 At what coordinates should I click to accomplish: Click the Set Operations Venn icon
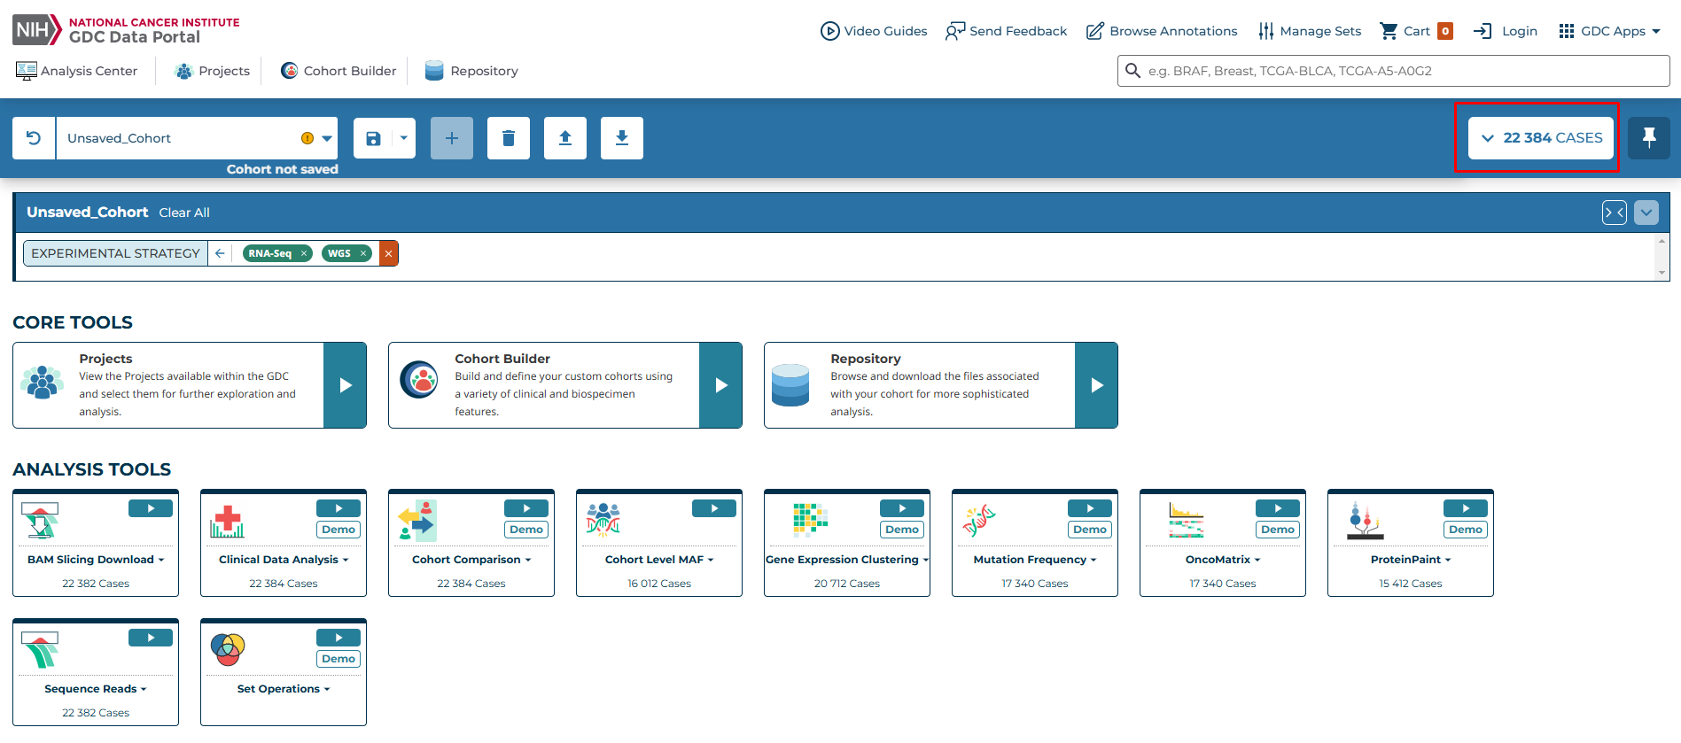228,650
